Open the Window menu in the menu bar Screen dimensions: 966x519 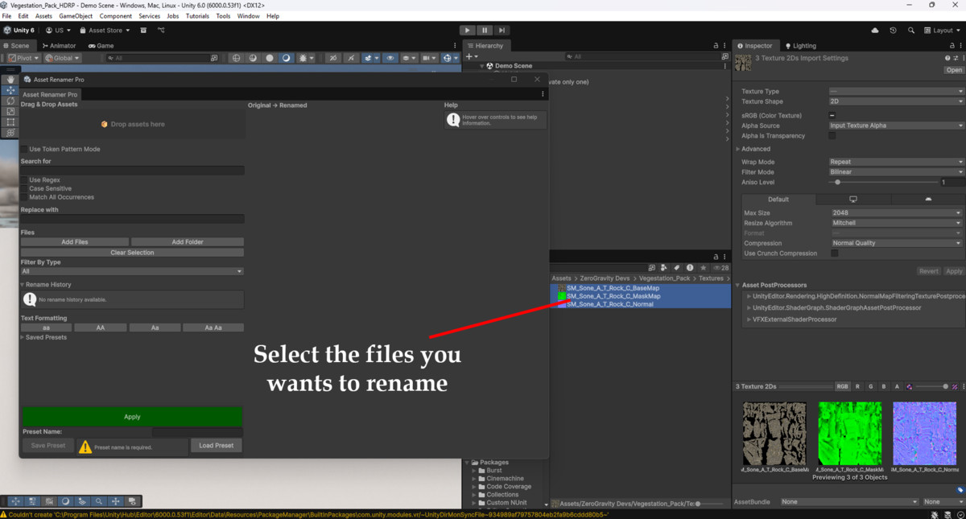[x=248, y=15]
